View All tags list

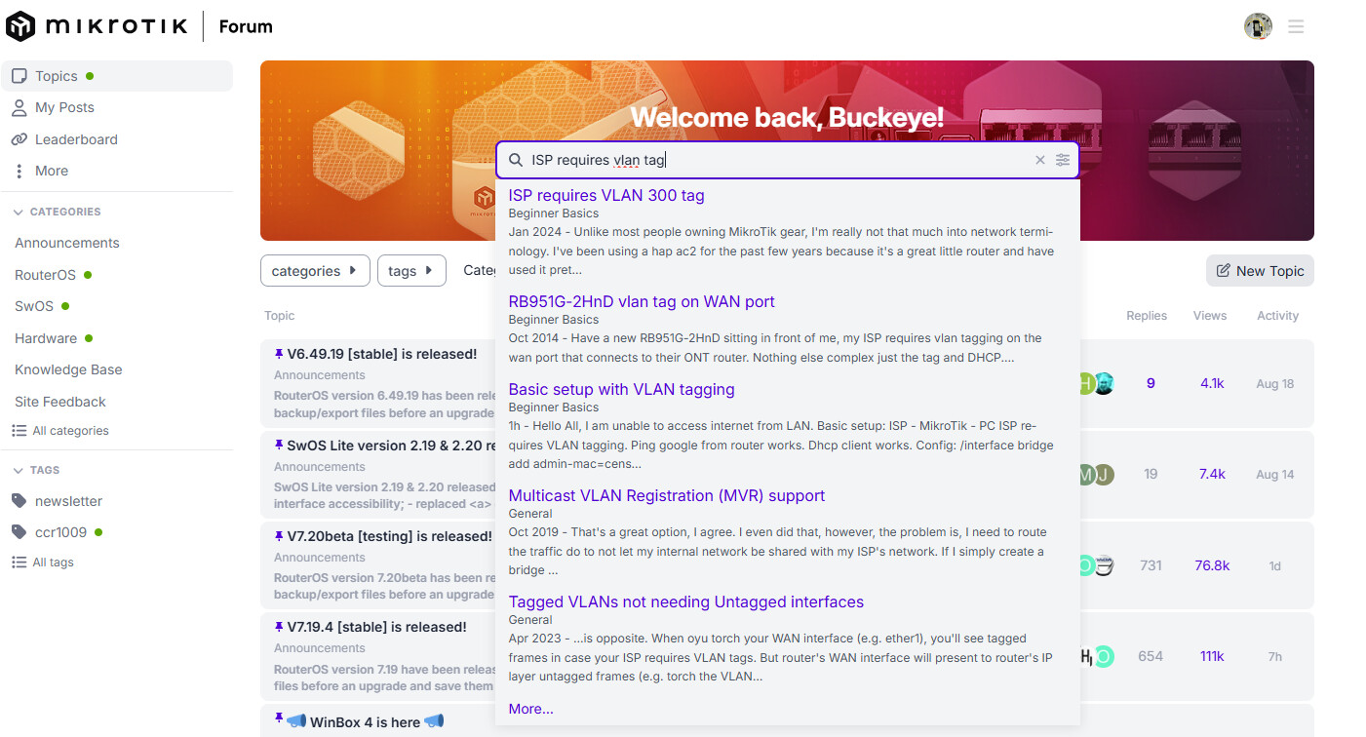[x=43, y=562]
